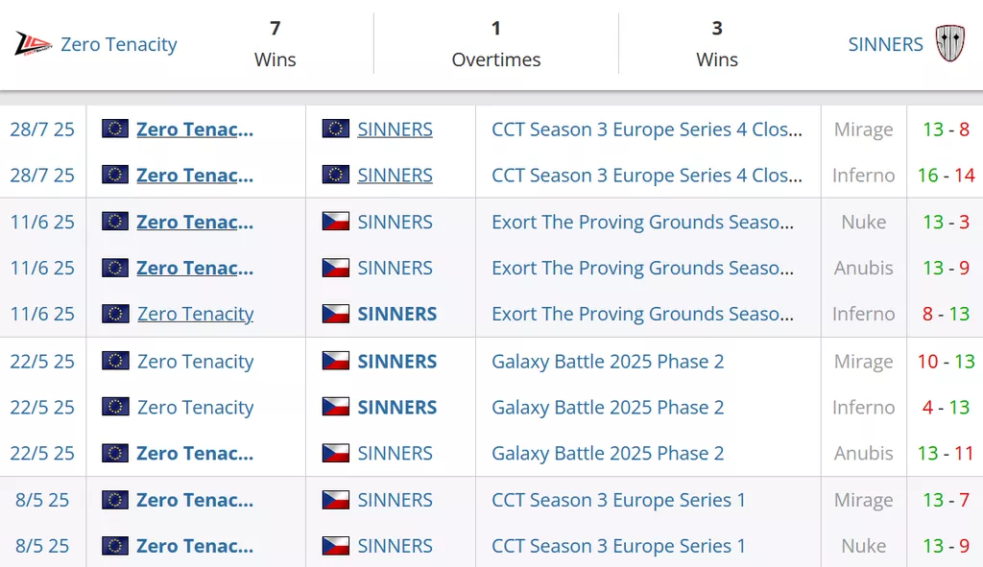983x567 pixels.
Task: Click the EU flag beside SINNERS, 28/7 Mirage row
Action: click(335, 129)
